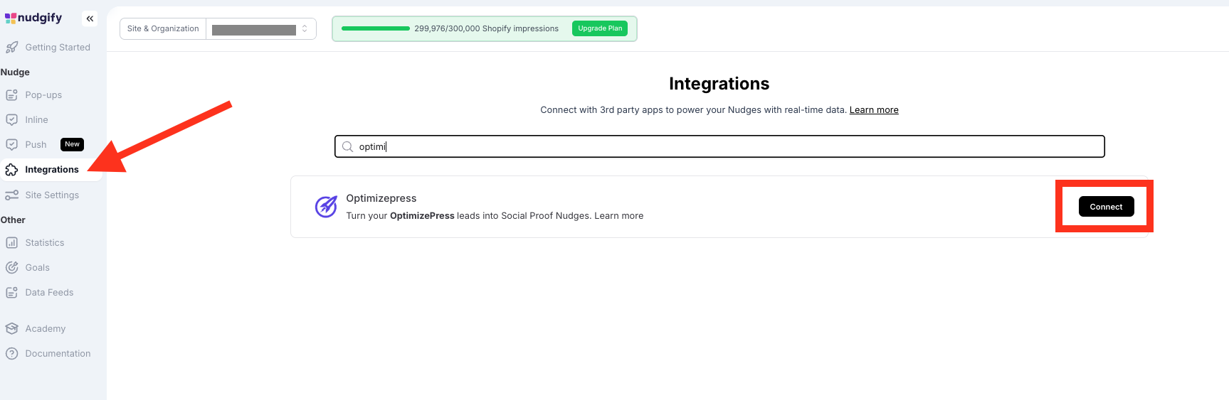Click the Integrations page heading
Image resolution: width=1229 pixels, height=400 pixels.
pyautogui.click(x=719, y=84)
